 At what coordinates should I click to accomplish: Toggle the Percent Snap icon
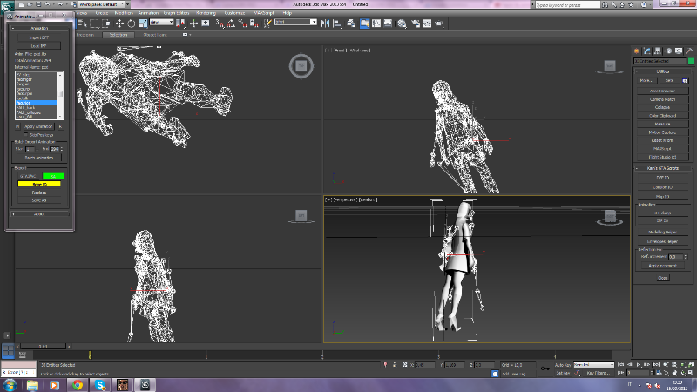pos(243,24)
